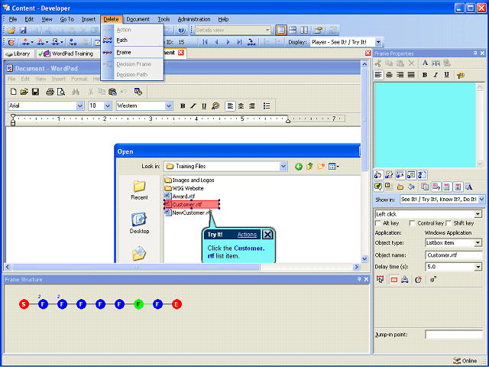489x367 pixels.
Task: Click the recapture action area cursor icon
Action: tap(380, 279)
